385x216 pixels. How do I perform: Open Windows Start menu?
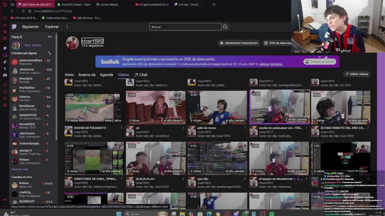tap(119, 214)
